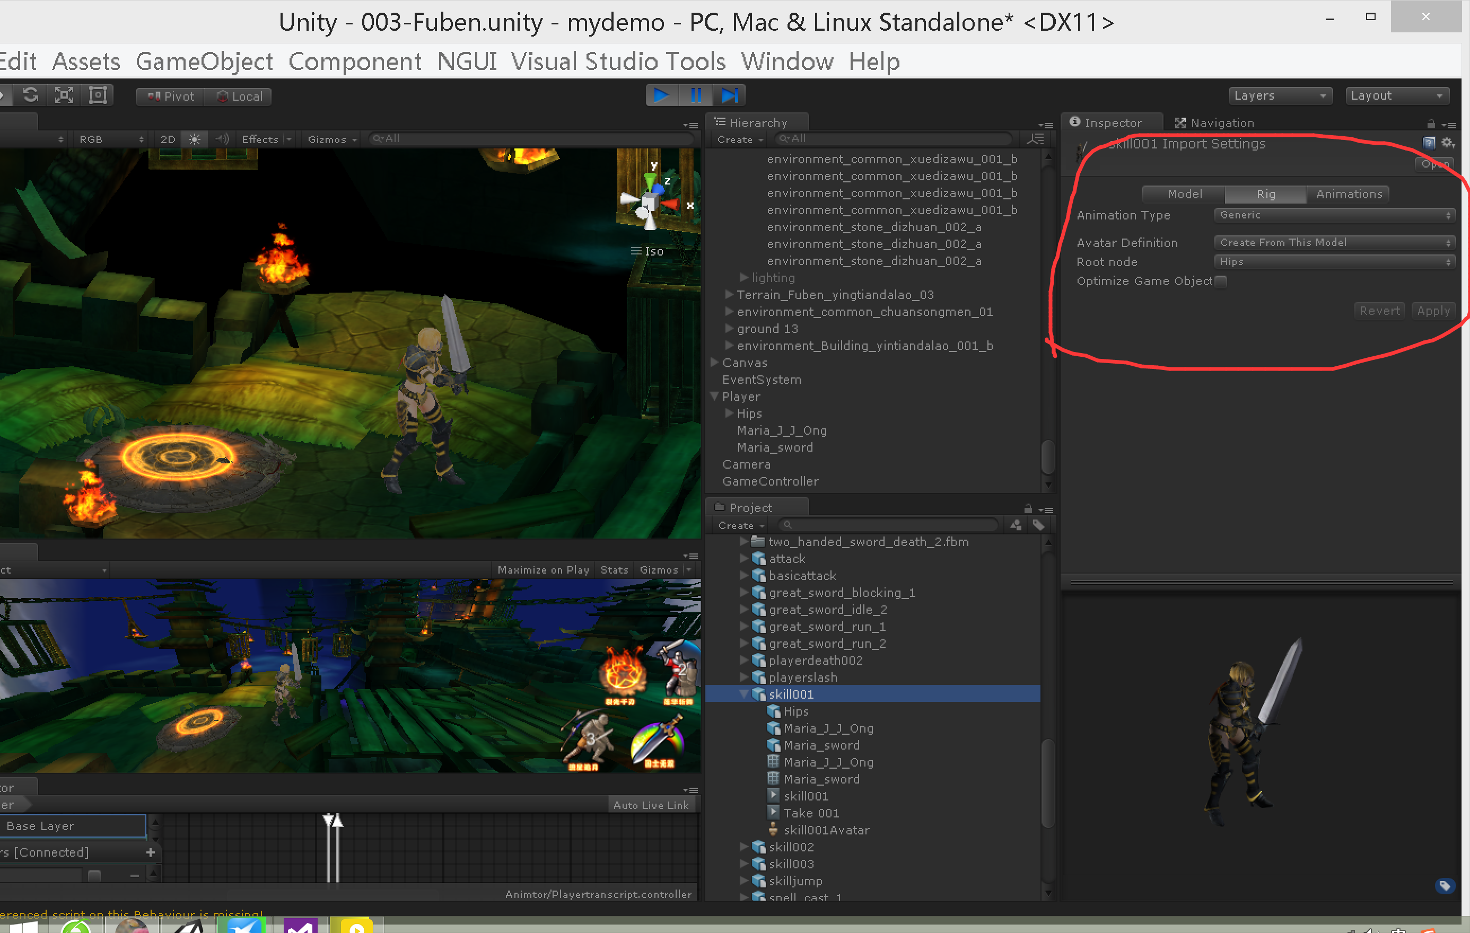Click the Revert button
This screenshot has height=933, width=1470.
click(1379, 311)
